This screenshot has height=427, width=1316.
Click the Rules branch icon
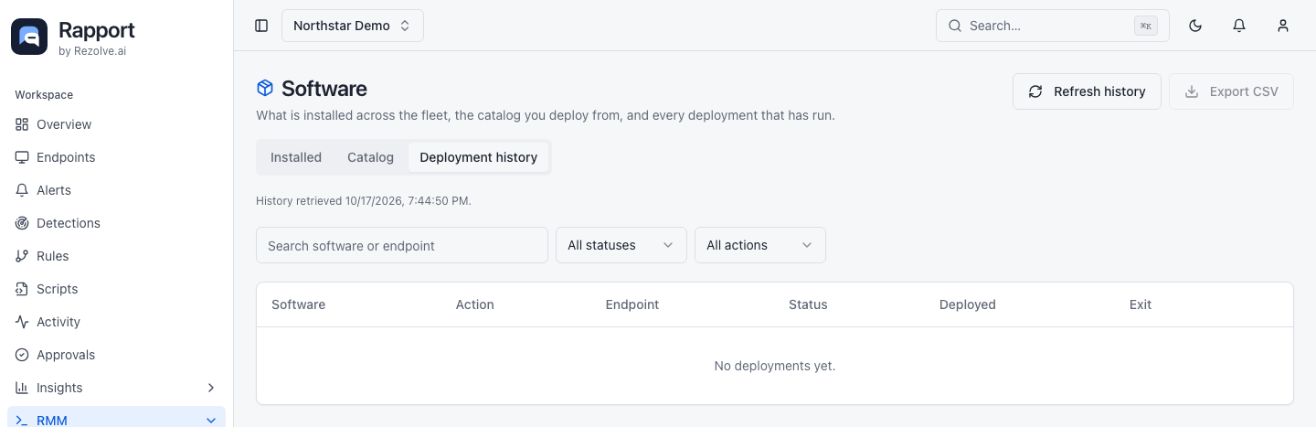pos(22,256)
